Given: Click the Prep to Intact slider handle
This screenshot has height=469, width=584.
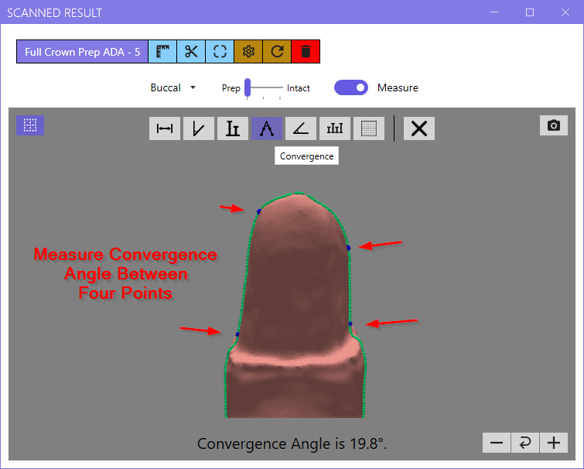Looking at the screenshot, I should tap(248, 87).
